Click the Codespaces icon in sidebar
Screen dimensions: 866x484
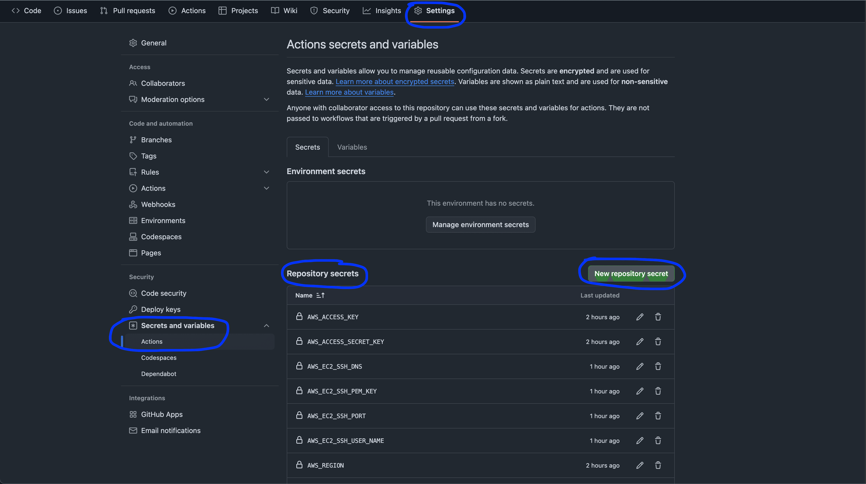click(133, 236)
